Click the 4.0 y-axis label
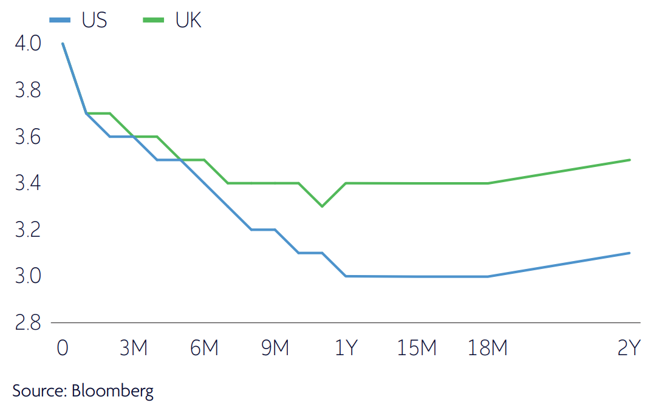Viewport: 656px width, 408px height. (x=26, y=44)
